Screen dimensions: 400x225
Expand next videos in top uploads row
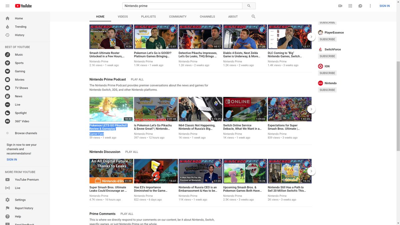[311, 37]
